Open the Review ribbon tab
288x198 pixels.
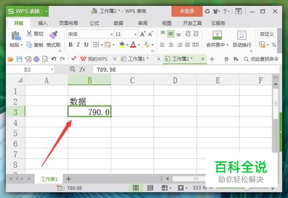pos(142,23)
